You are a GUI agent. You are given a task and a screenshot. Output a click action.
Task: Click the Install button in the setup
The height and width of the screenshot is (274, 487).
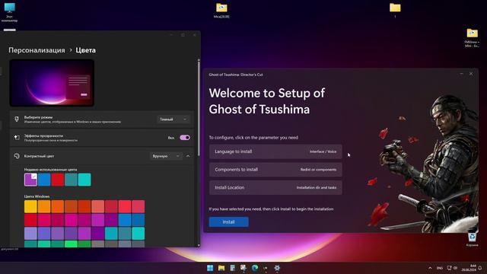(228, 221)
